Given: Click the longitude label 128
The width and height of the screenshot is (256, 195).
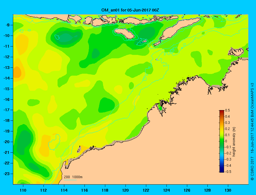Looking at the screenshot, I should pyautogui.click(x=207, y=190).
